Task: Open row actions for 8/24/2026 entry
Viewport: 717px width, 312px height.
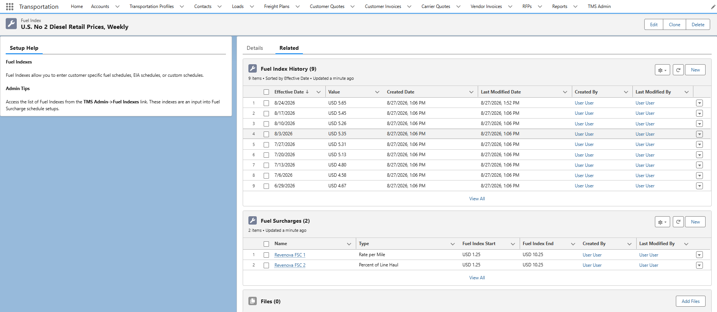Action: tap(699, 103)
